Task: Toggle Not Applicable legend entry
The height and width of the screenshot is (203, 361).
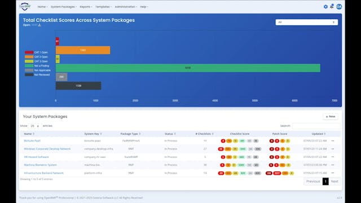Action: tap(38, 70)
